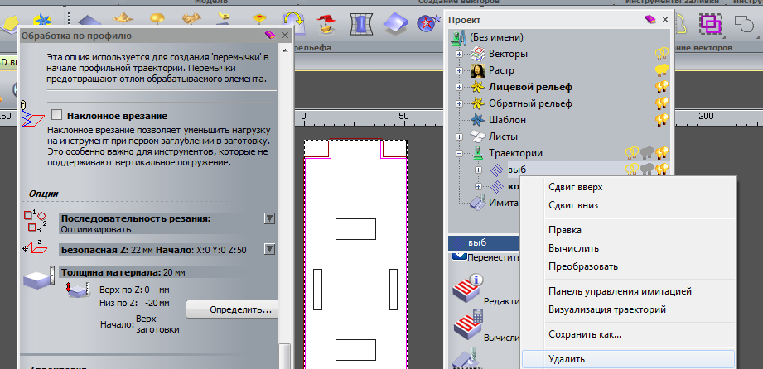Click the Определить... button
Image resolution: width=763 pixels, height=369 pixels.
pyautogui.click(x=233, y=309)
